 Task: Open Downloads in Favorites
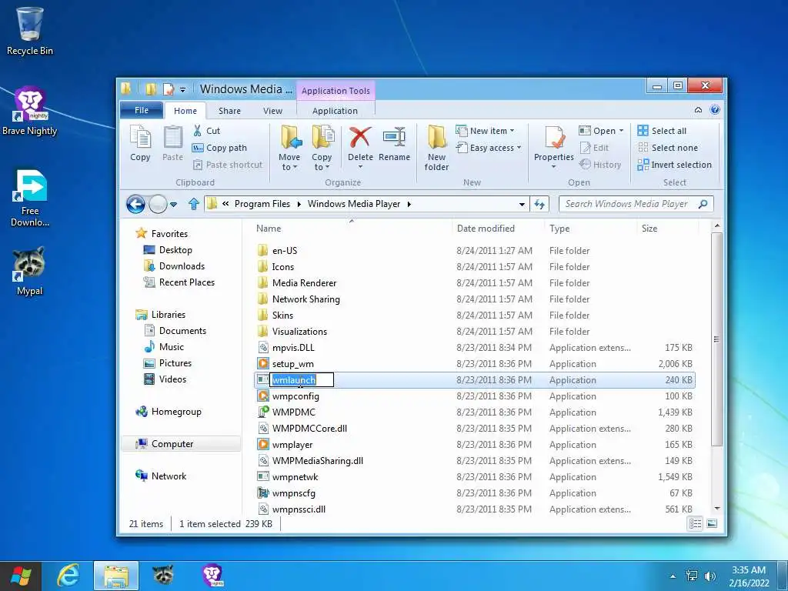coord(175,265)
